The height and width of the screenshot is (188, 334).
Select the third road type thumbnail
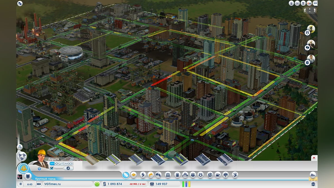136,160
